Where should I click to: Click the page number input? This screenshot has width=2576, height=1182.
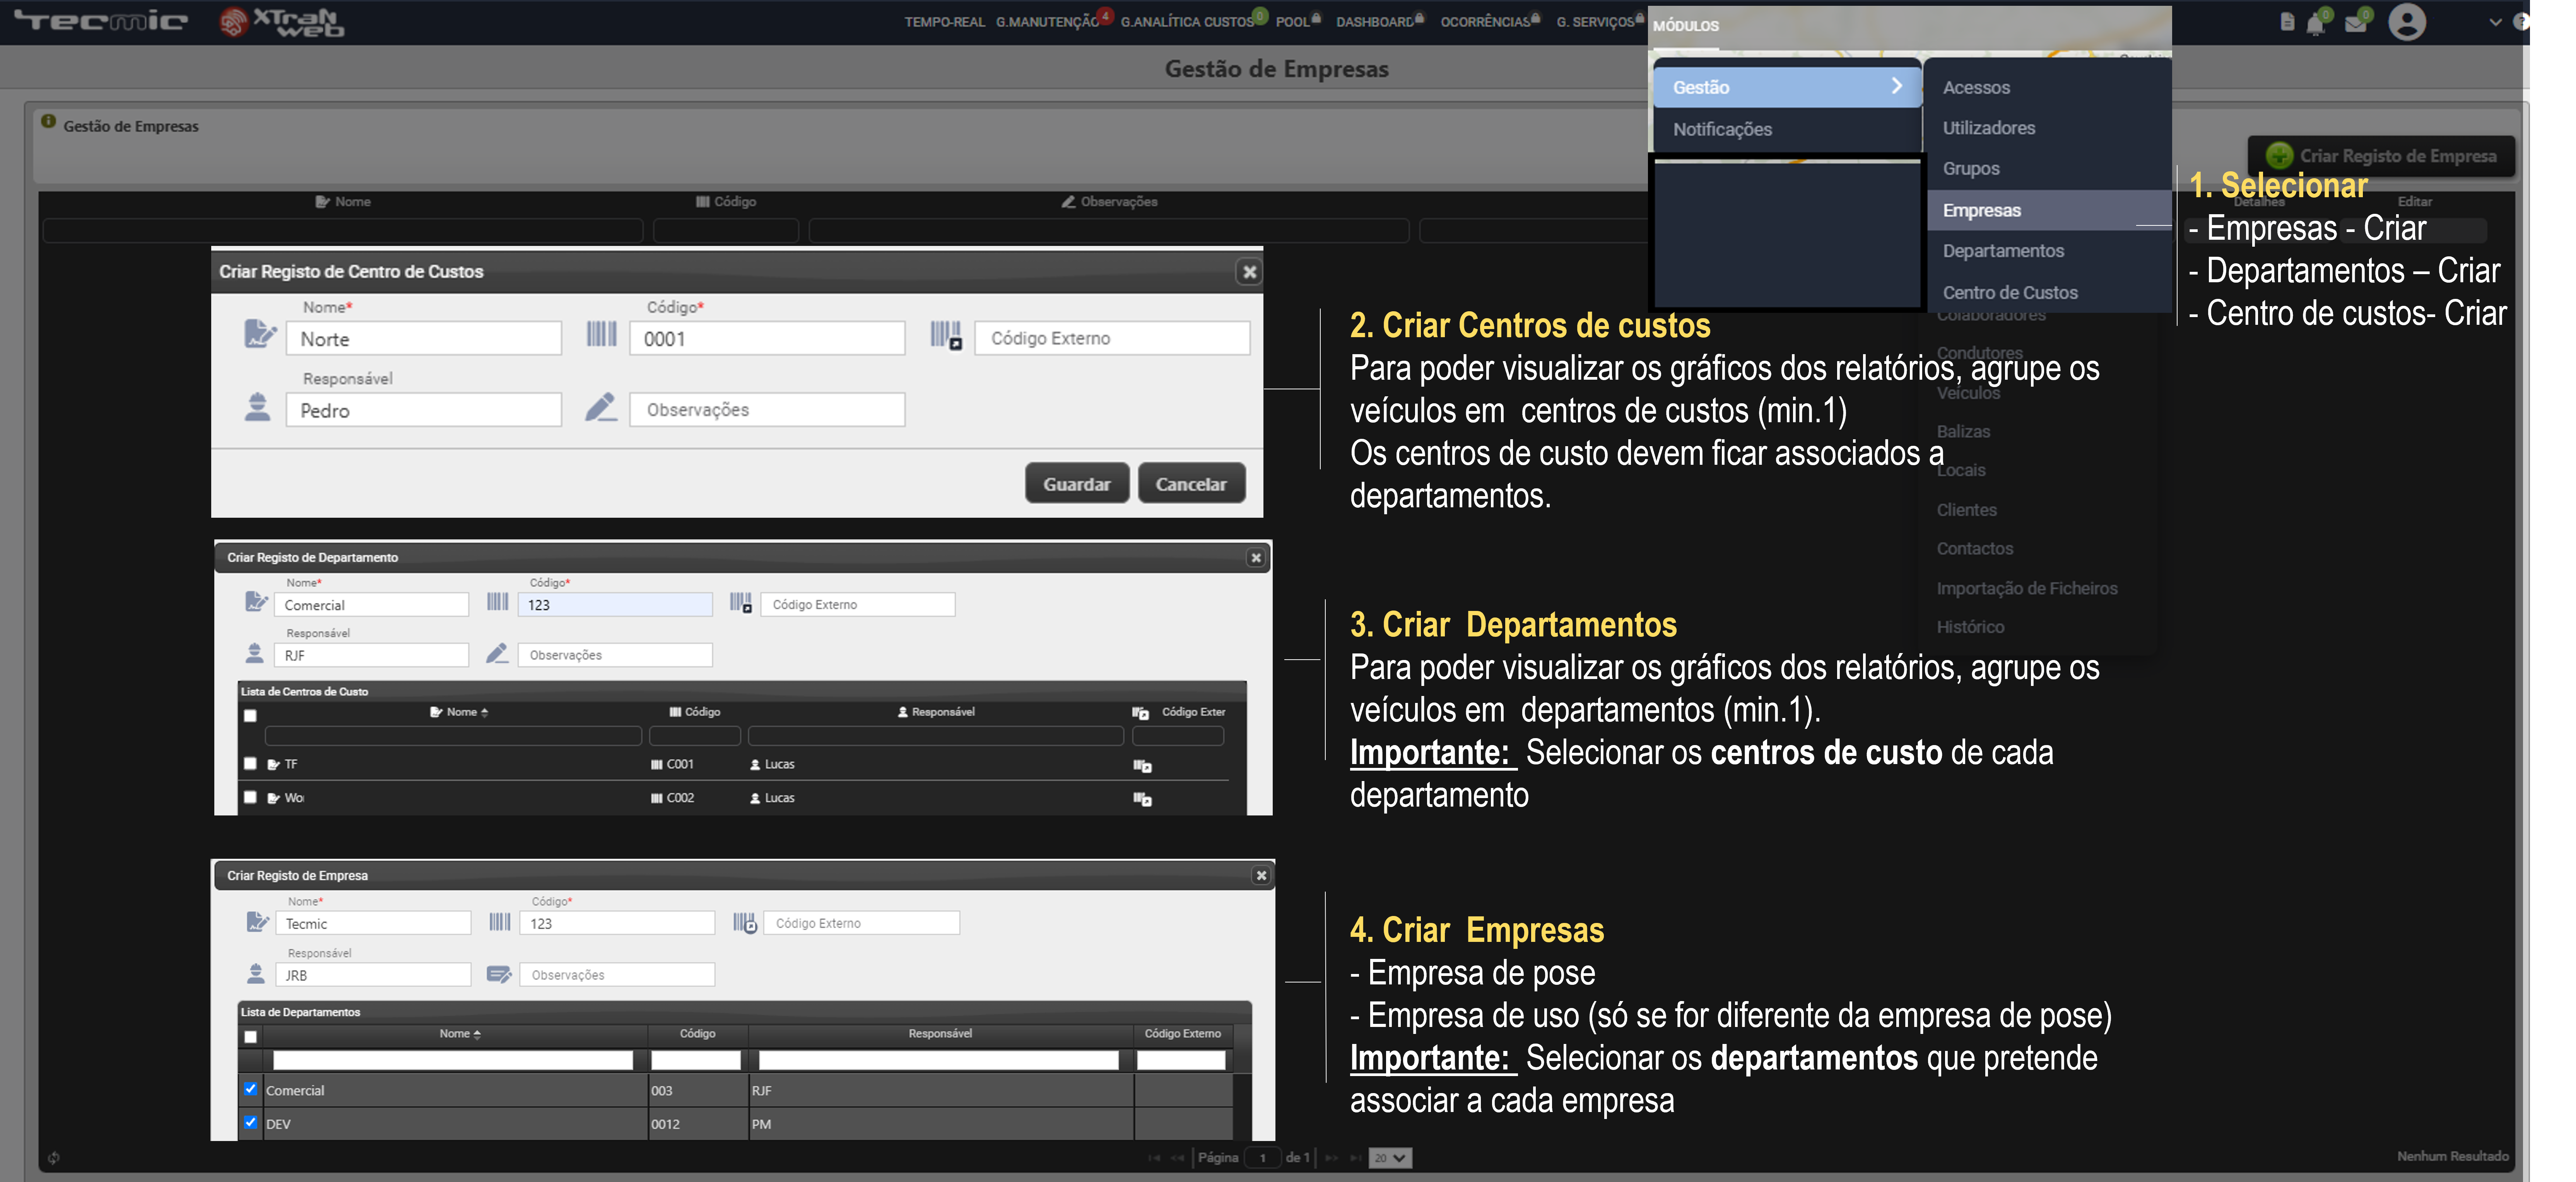(1264, 1158)
